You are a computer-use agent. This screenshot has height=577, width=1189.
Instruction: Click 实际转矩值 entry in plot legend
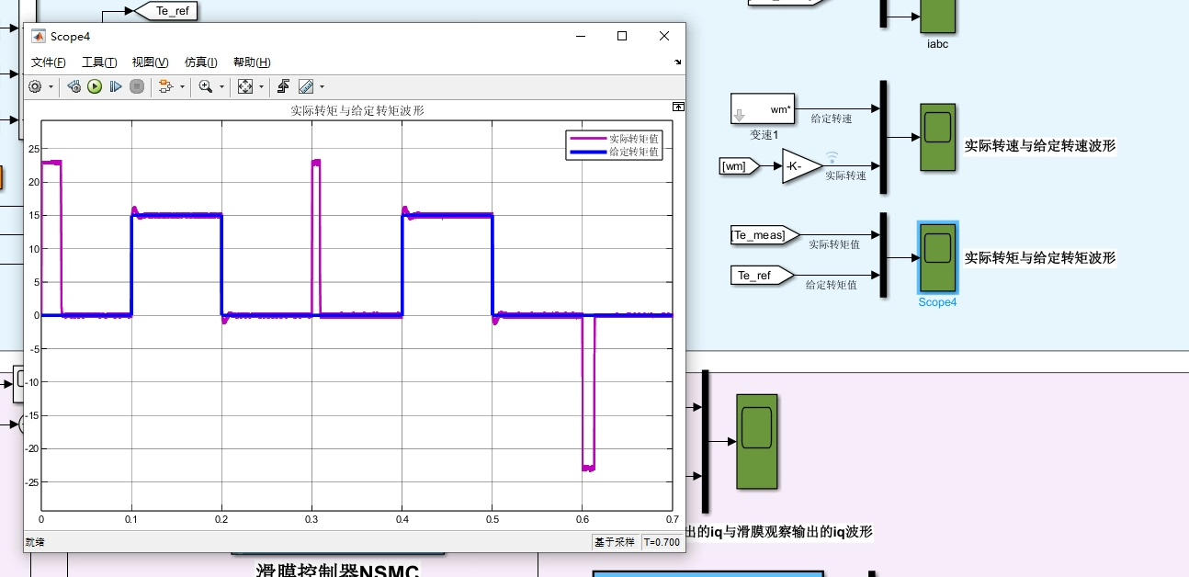[613, 139]
